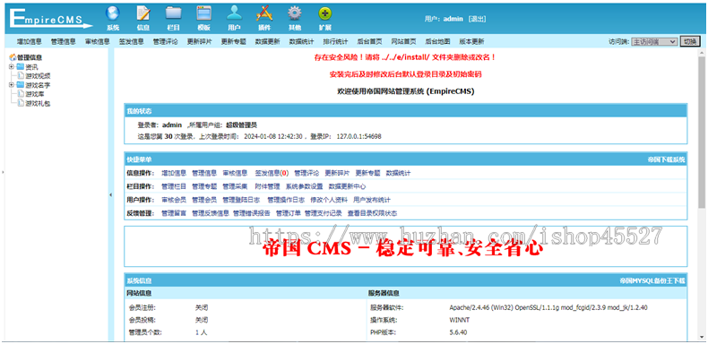Open the 访问端 dropdown
The image size is (708, 344).
[x=654, y=41]
